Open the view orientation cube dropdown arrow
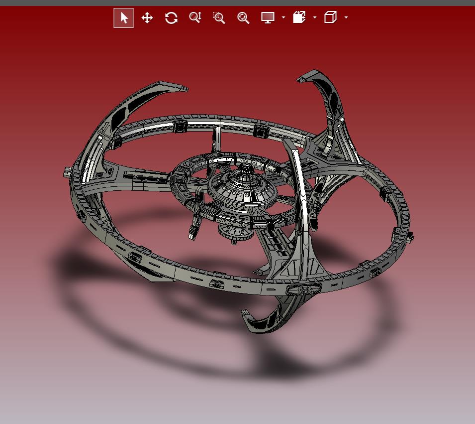This screenshot has height=424, width=475. coord(346,17)
